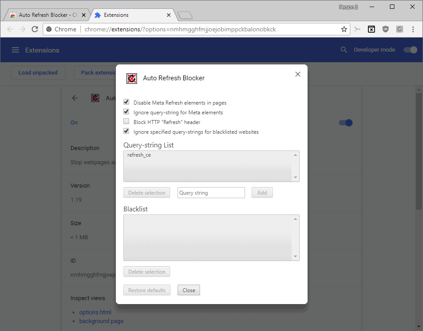The image size is (423, 331).
Task: Open the uBlock shield extension icon
Action: pos(386,29)
